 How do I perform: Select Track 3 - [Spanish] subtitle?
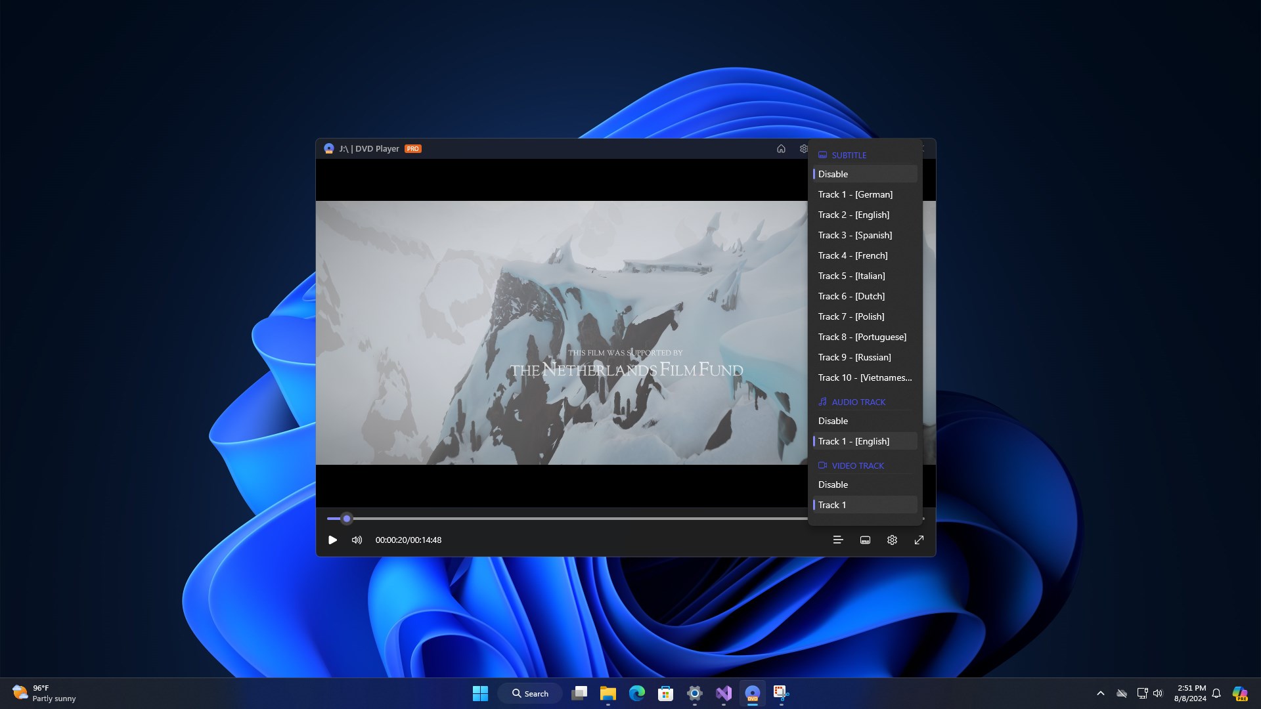[x=855, y=235]
